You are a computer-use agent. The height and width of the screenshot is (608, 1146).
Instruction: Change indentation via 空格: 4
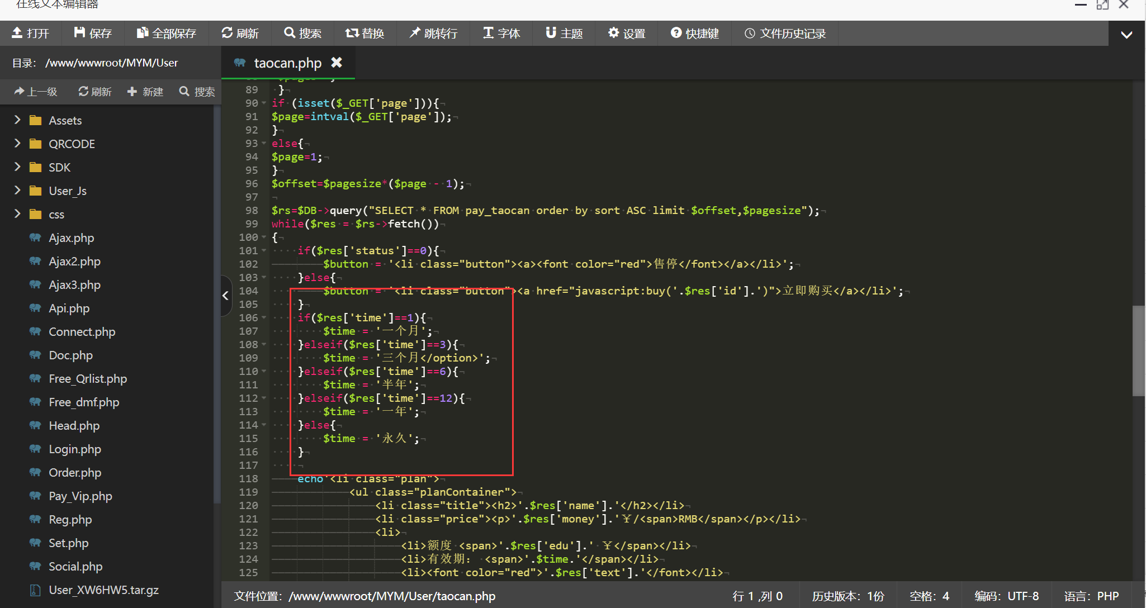[x=929, y=596]
